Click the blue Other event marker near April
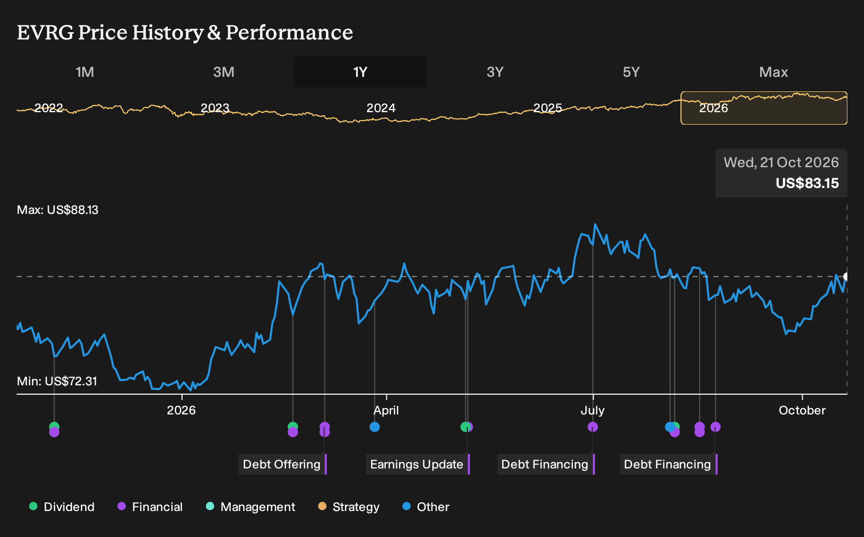Viewport: 864px width, 537px height. [375, 427]
